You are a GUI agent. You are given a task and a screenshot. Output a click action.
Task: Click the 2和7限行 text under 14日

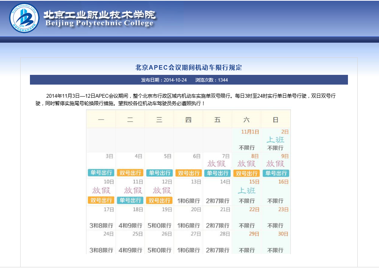click(x=217, y=201)
